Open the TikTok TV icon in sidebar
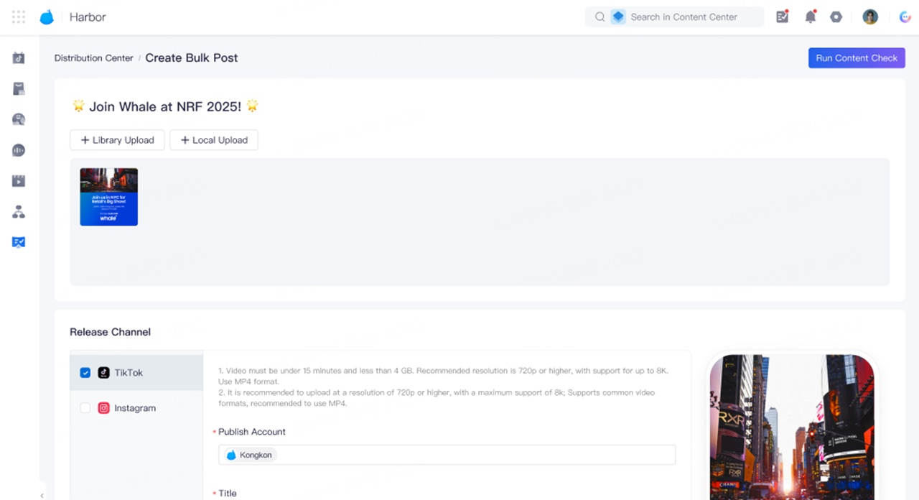Image resolution: width=919 pixels, height=500 pixels. [19, 58]
